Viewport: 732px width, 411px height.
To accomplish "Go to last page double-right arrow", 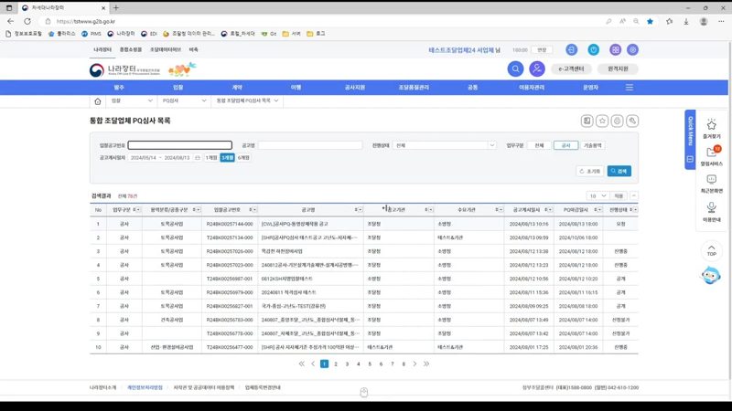I will tap(426, 364).
